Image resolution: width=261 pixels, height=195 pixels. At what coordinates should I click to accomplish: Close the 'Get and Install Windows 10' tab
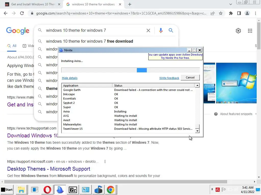coord(59,5)
